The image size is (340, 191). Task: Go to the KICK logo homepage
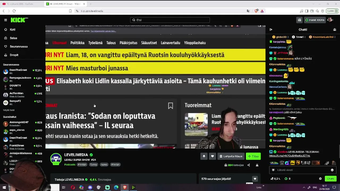pos(19,20)
